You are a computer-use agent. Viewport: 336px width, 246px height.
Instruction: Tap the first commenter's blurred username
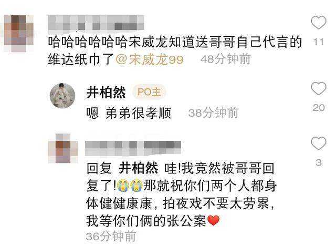tap(96, 23)
